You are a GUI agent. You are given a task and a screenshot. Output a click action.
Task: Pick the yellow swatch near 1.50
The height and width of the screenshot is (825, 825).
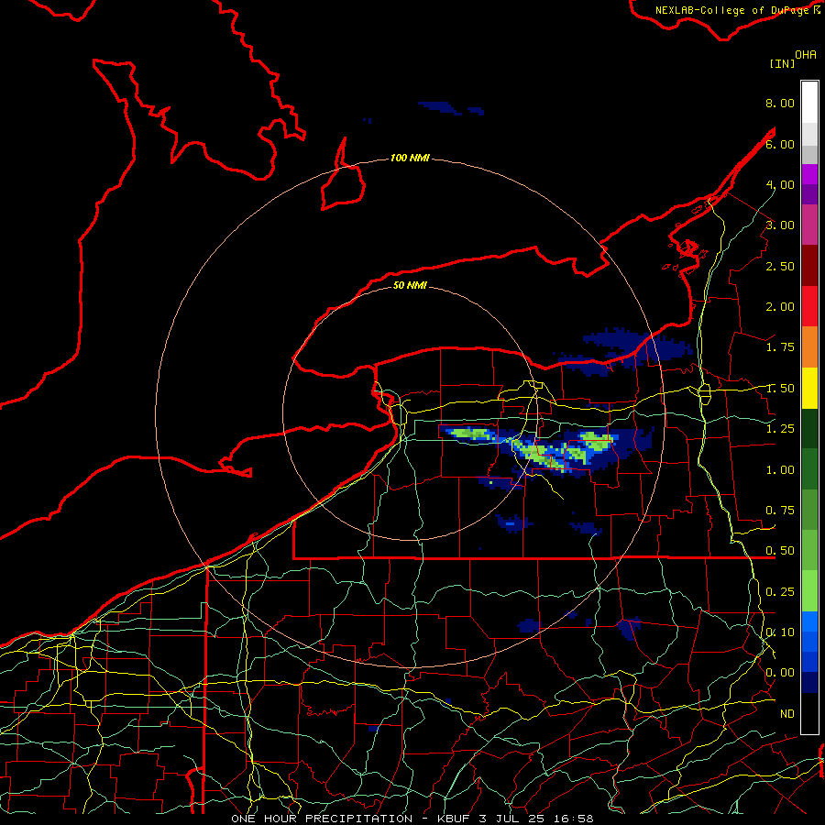click(809, 388)
